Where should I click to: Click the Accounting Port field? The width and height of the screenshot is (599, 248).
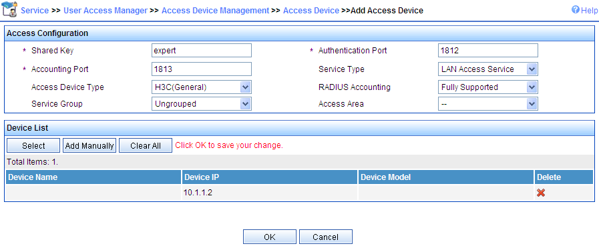pyautogui.click(x=202, y=69)
